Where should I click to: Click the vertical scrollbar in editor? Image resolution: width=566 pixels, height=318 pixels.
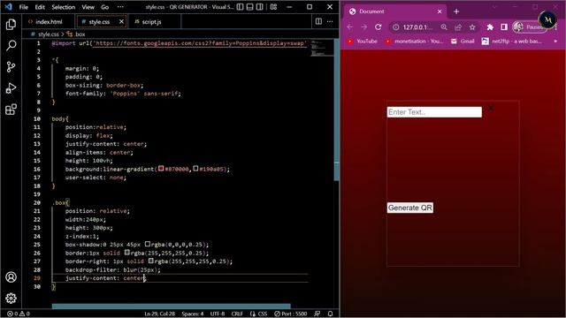pyautogui.click(x=336, y=110)
